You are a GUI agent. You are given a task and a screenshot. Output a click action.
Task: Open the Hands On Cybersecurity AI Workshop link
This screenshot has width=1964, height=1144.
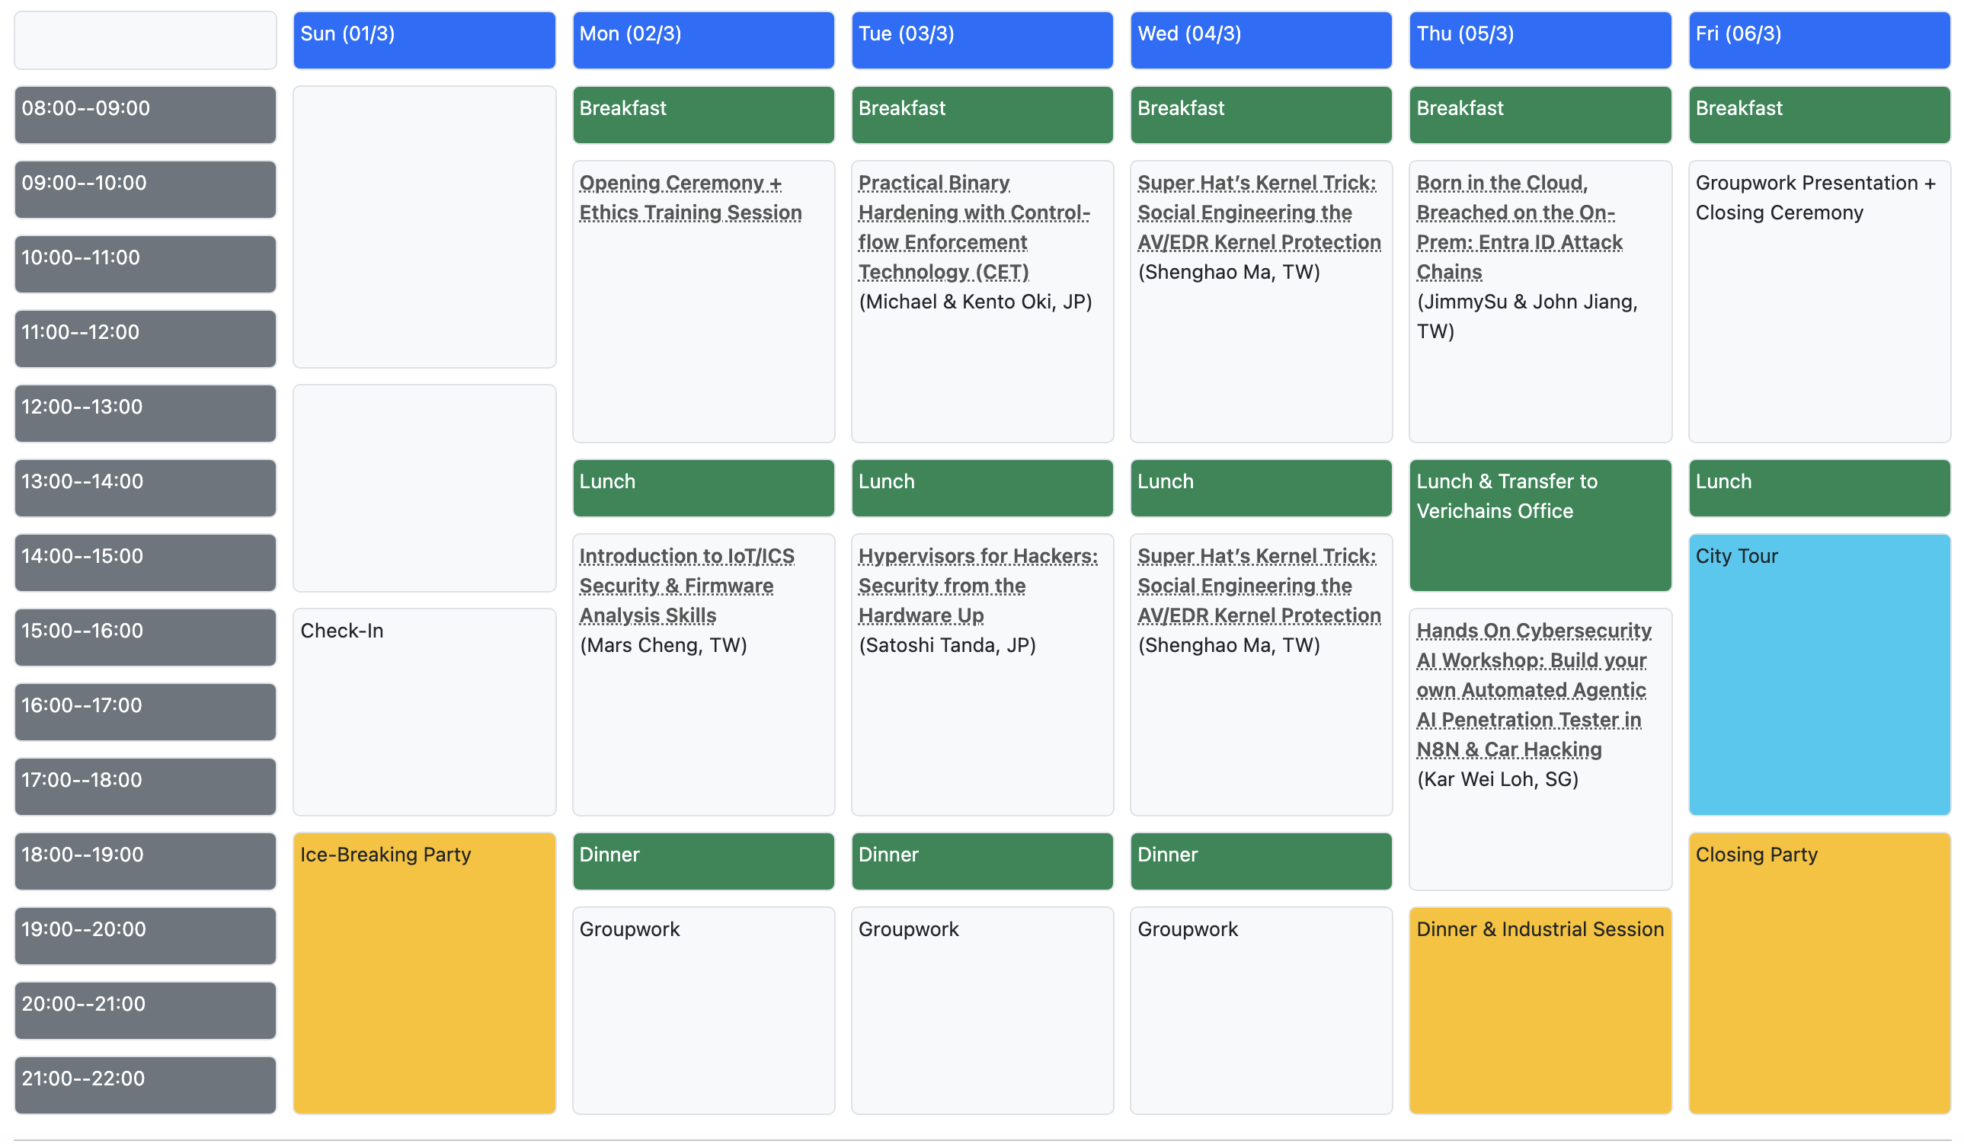1532,689
